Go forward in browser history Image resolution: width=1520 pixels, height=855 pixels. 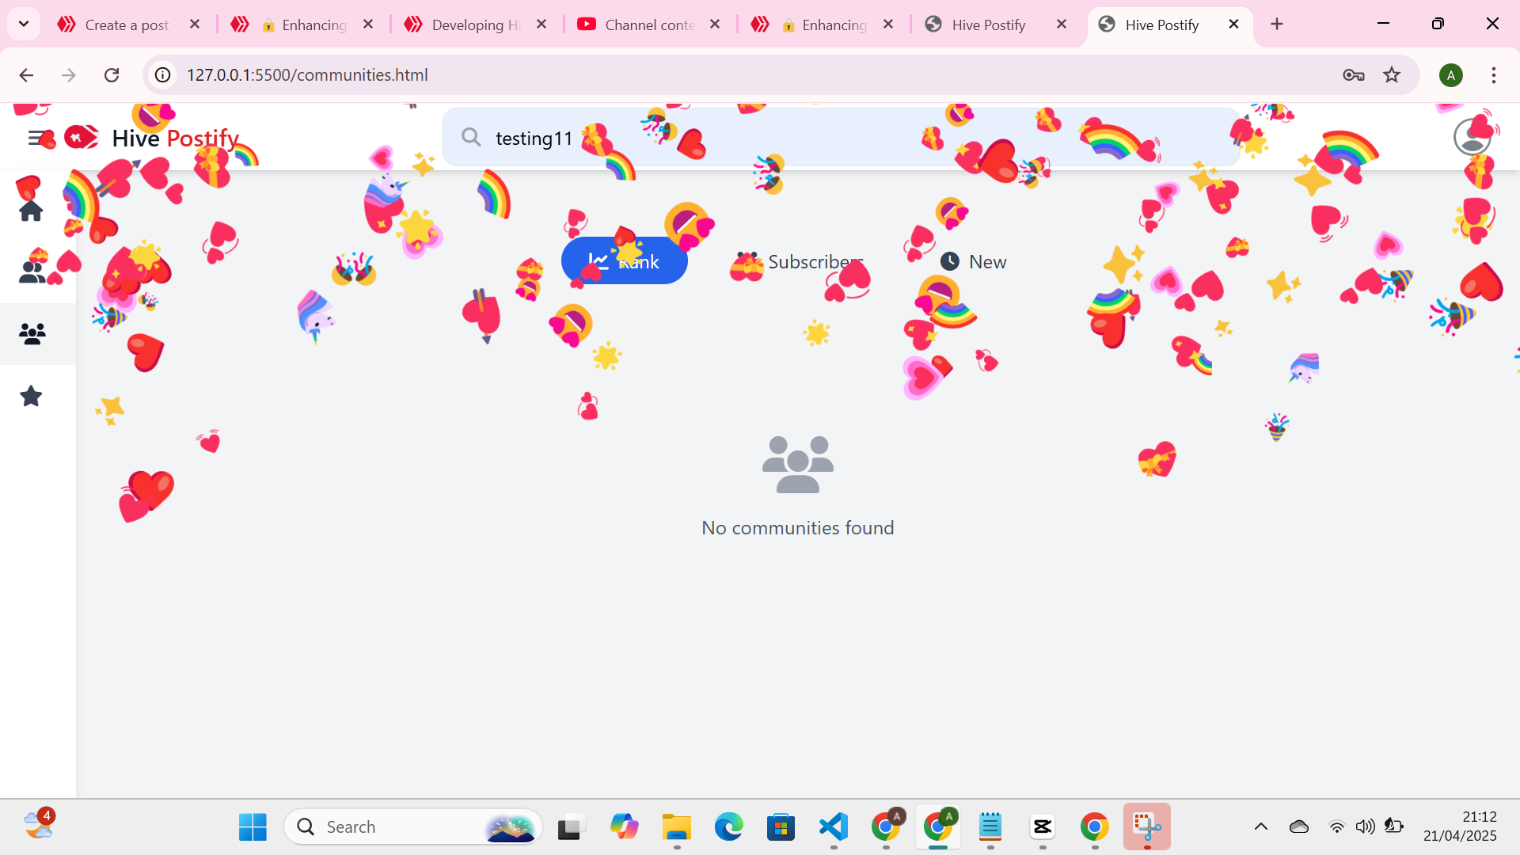point(69,74)
